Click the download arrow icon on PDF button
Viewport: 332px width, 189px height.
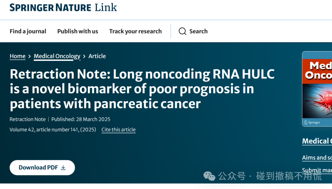[63, 168]
